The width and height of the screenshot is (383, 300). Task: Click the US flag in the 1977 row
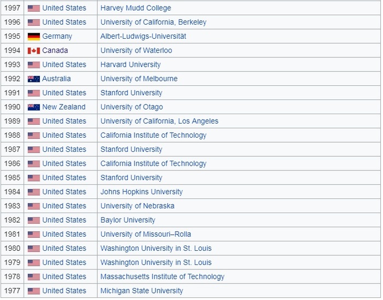pos(34,291)
